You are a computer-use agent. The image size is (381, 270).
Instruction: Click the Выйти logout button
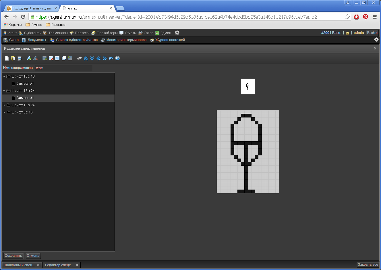click(x=372, y=33)
